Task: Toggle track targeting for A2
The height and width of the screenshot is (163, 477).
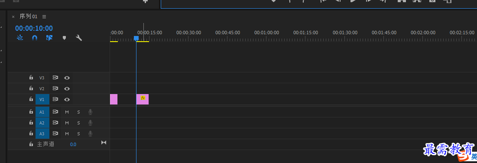Action: 42,123
